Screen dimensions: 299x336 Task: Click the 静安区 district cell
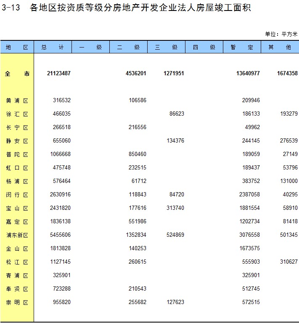[x=17, y=141]
